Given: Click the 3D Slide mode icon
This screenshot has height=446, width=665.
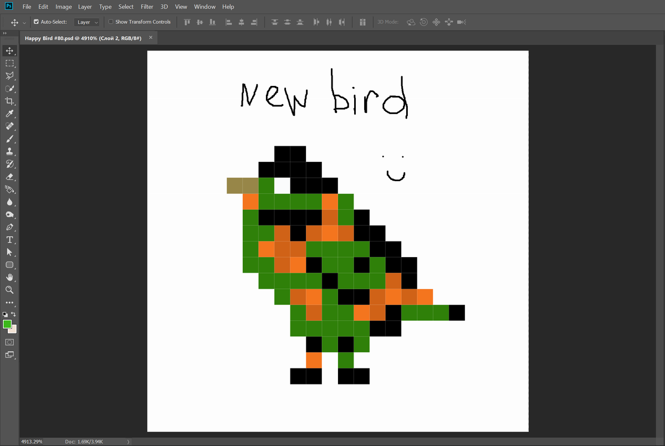Looking at the screenshot, I should click(449, 22).
